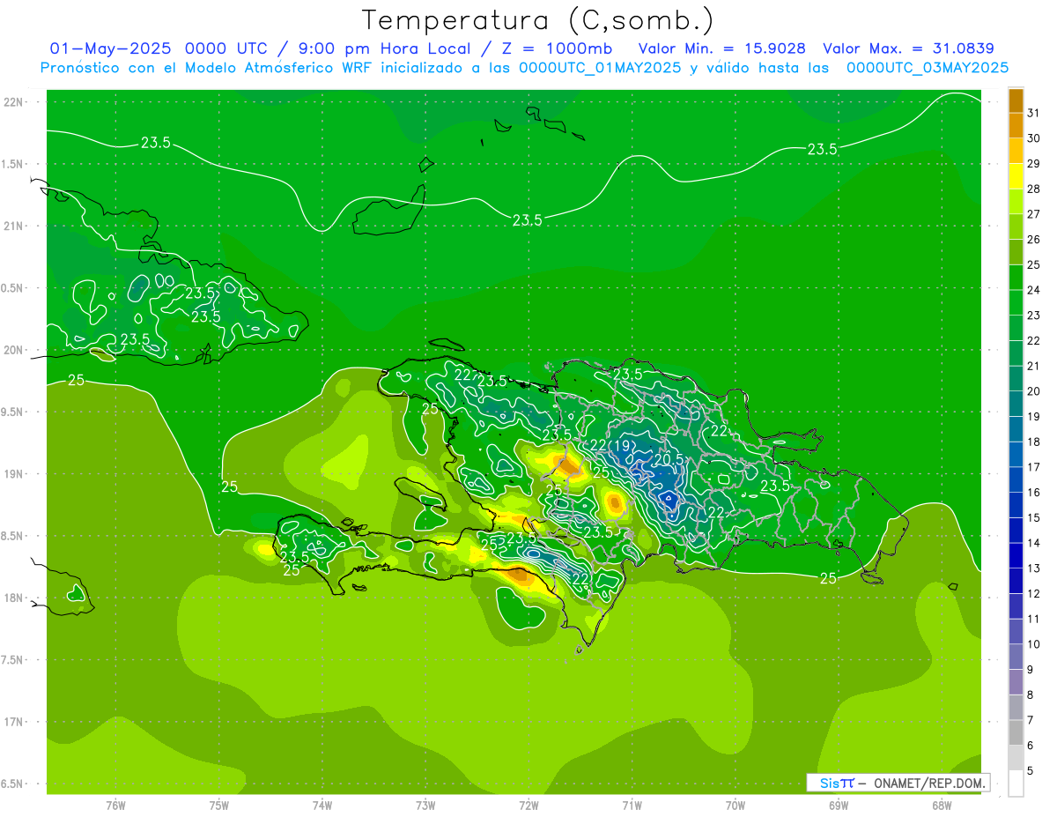The image size is (1057, 817).
Task: Click the 0000UTC_03MAY2025 valid-until time
Action: 928,68
